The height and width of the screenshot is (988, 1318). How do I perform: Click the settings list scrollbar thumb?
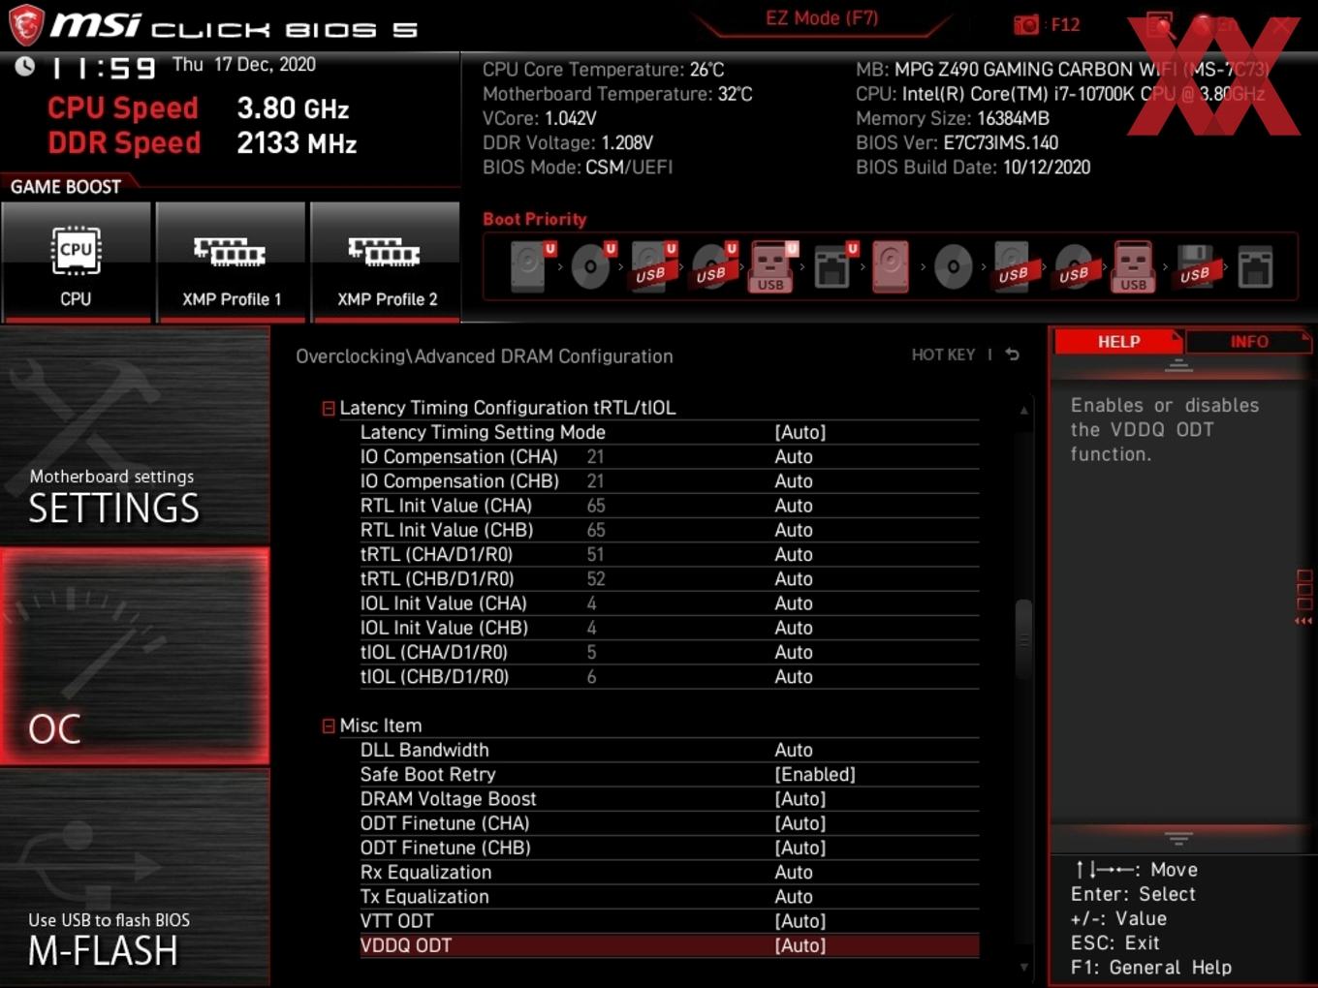click(1023, 639)
